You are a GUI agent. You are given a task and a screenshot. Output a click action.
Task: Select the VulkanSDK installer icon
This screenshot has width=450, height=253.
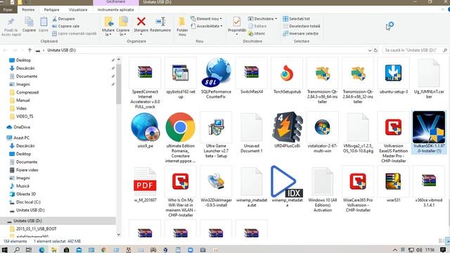(429, 127)
